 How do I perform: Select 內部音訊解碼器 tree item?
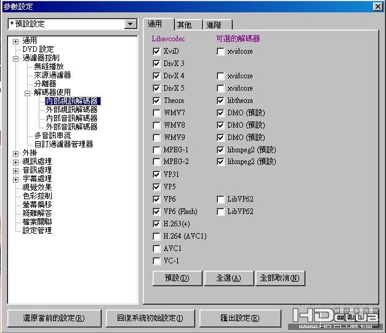click(71, 118)
